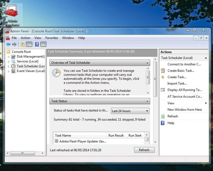Click Refresh in the Actions pane list

(172, 116)
